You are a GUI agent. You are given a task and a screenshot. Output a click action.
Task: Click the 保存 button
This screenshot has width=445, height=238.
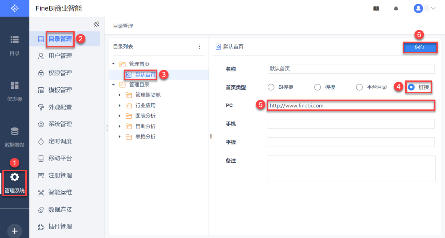pyautogui.click(x=420, y=47)
